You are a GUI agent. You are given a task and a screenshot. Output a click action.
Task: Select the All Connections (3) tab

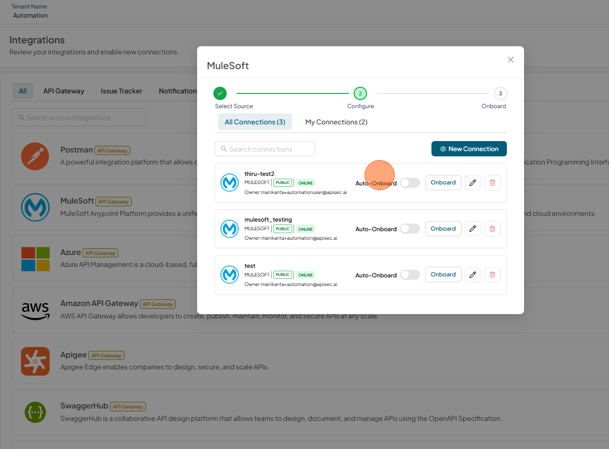tap(255, 122)
